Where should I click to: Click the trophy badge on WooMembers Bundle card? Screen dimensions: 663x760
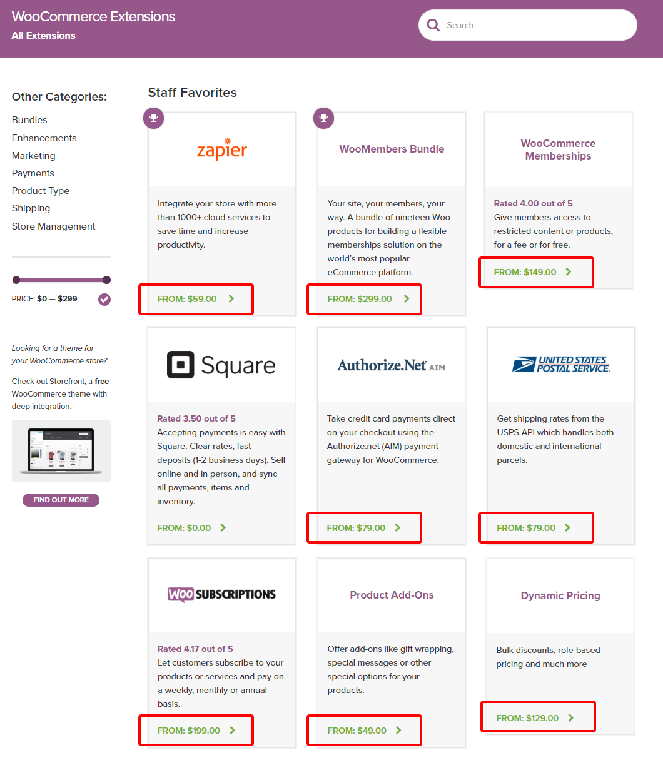(x=323, y=118)
